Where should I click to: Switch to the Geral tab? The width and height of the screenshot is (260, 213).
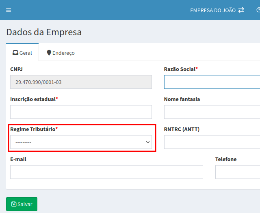22,53
